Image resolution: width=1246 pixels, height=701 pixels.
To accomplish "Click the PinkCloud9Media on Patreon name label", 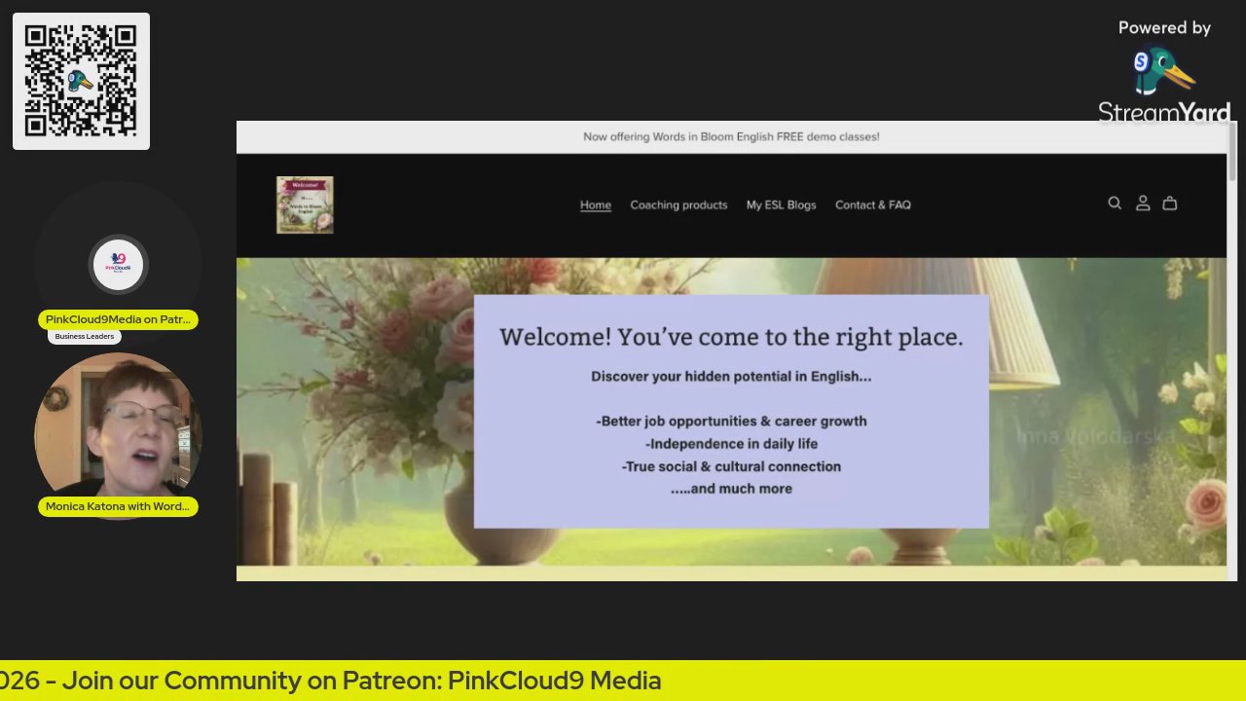I will pyautogui.click(x=118, y=319).
